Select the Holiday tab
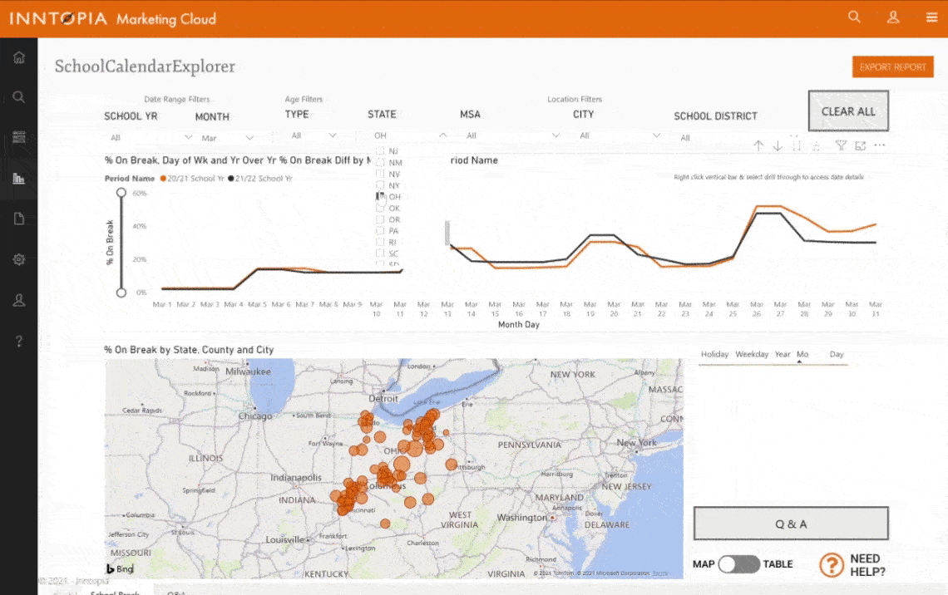Viewport: 948px width, 595px height. (x=714, y=354)
